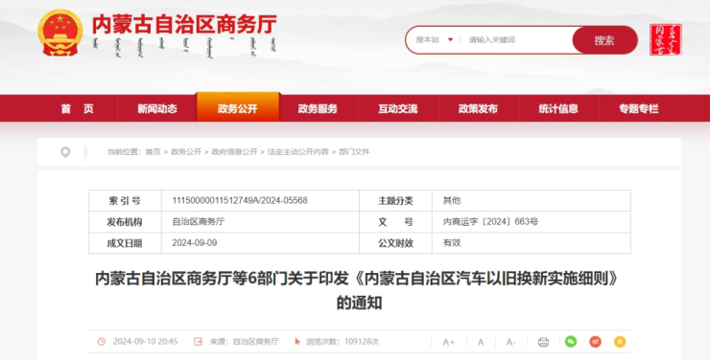The width and height of the screenshot is (710, 360).
Task: Click the red 搜索 button
Action: pyautogui.click(x=604, y=40)
